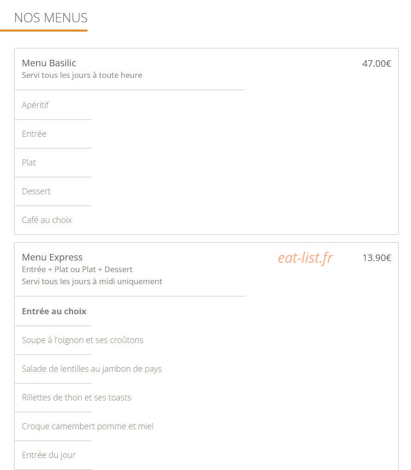Click Servi tous les jours à toute heure
Screen dimensions: 411x470
point(82,75)
